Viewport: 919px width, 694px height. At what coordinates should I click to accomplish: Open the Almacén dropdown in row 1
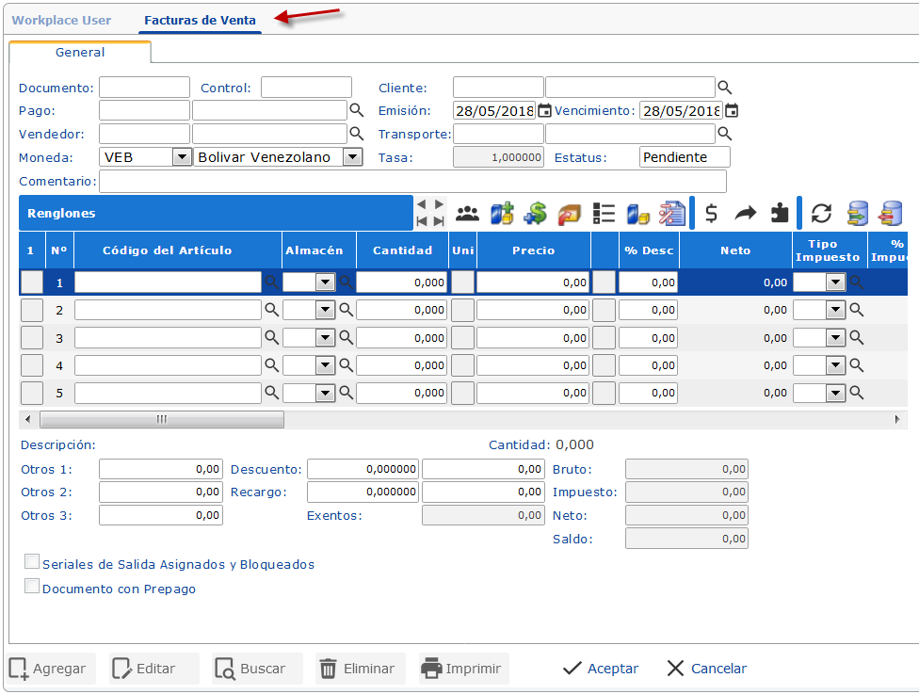[x=325, y=282]
